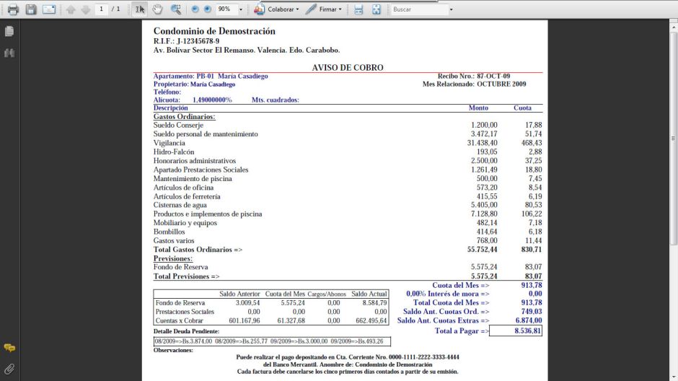Open the Buscar search options dropdown
The height and width of the screenshot is (381, 678).
[x=451, y=9]
